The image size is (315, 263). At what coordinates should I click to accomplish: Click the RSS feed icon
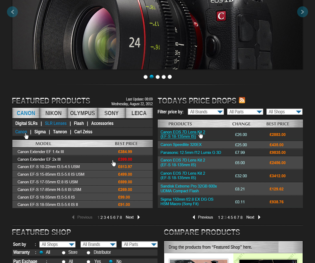[242, 100]
